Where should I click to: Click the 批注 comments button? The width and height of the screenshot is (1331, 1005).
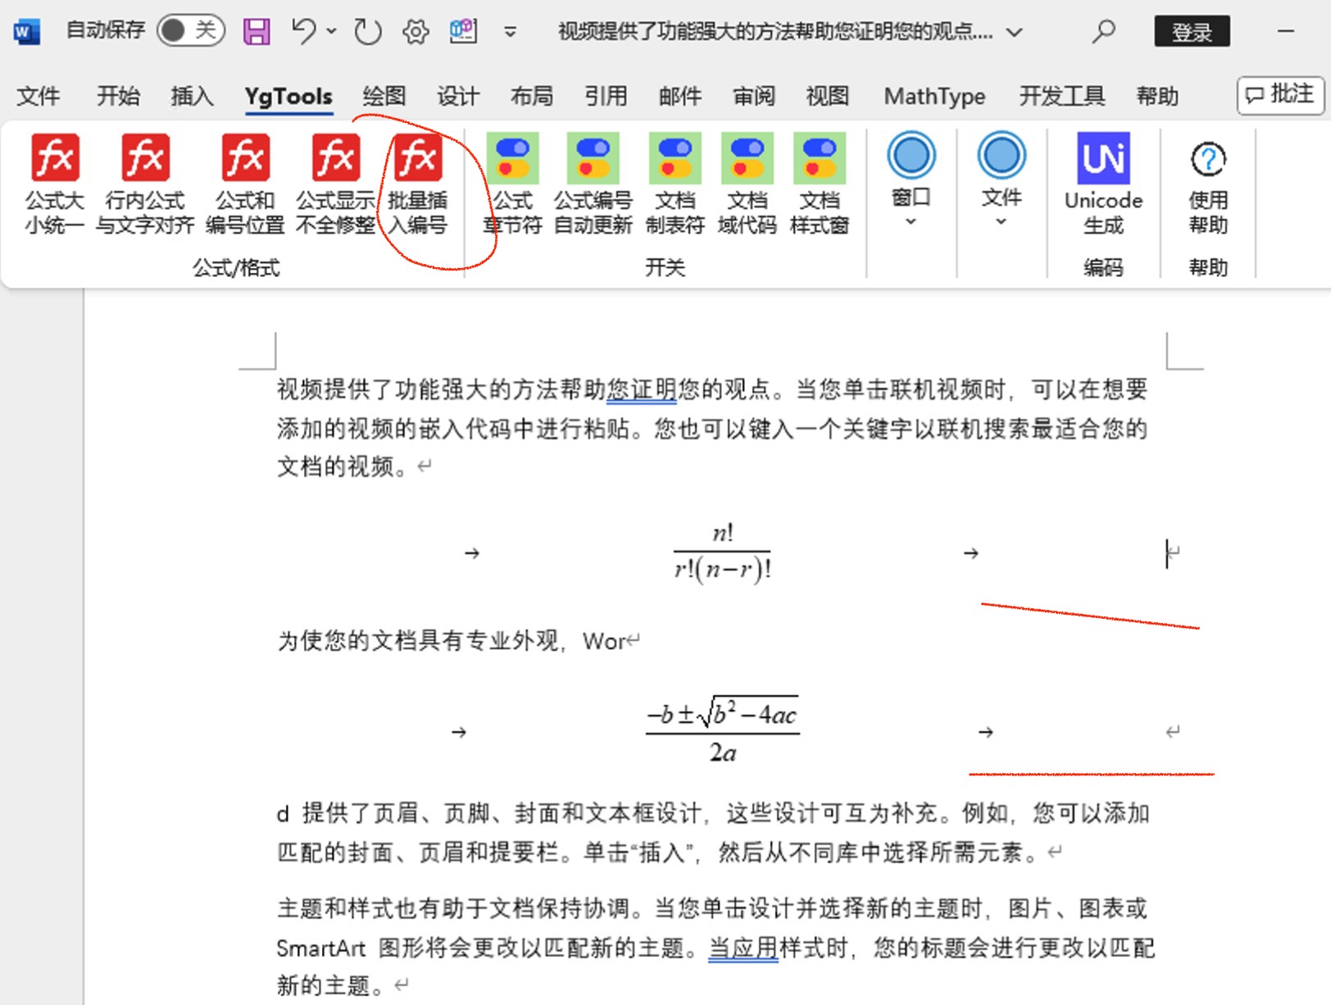1280,95
